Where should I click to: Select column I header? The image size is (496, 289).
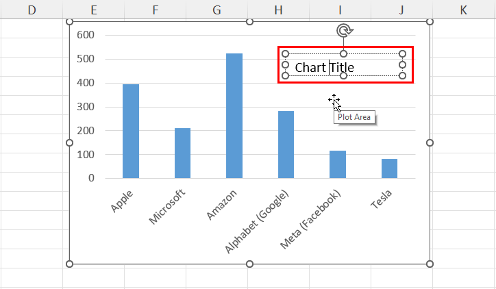340,10
